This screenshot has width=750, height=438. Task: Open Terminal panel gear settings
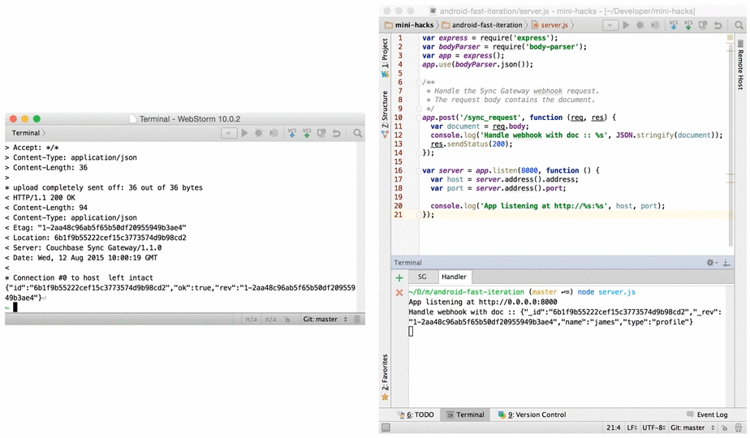(711, 263)
